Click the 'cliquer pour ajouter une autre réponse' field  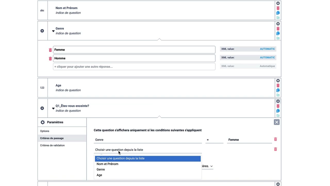click(134, 67)
